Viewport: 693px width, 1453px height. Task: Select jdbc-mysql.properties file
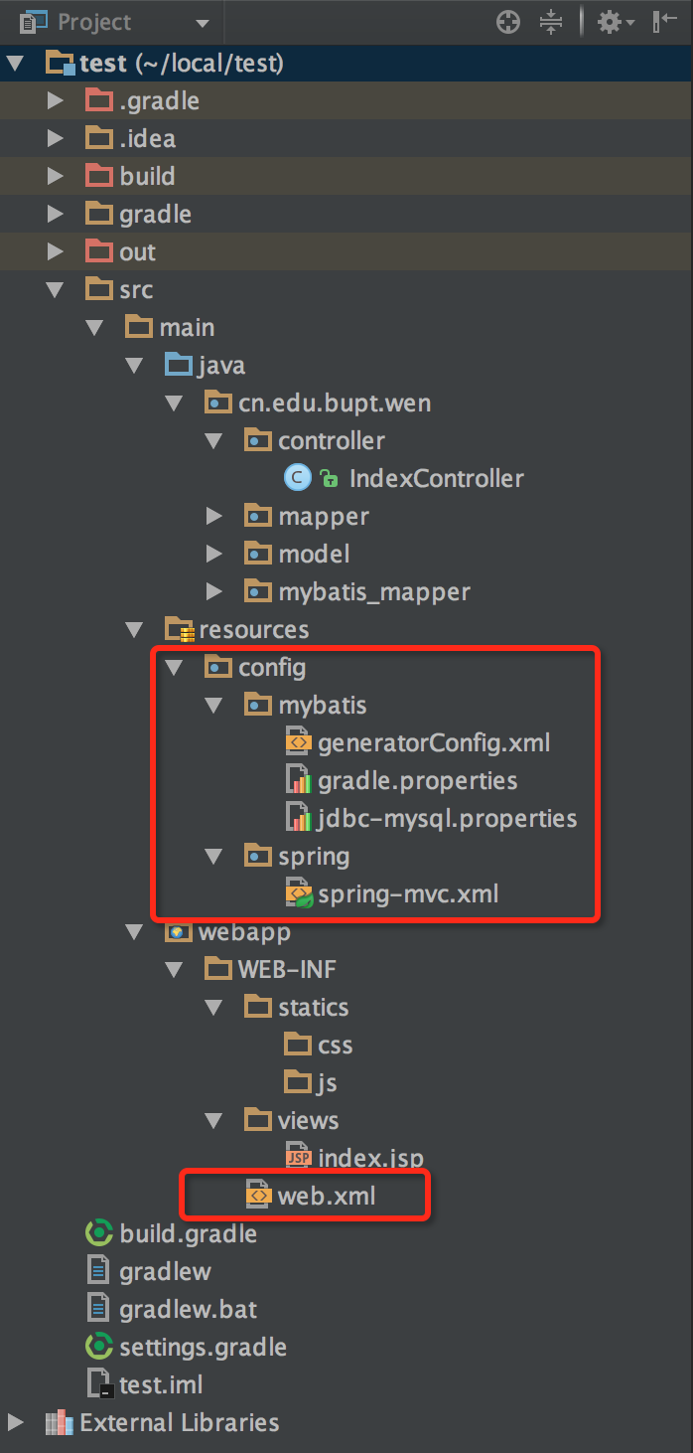[x=447, y=818]
